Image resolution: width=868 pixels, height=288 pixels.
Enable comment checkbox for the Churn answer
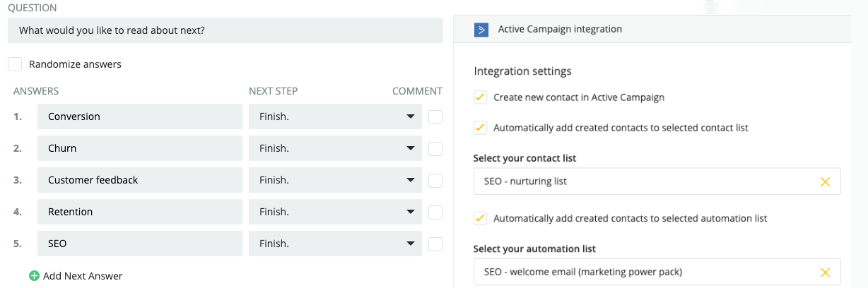[435, 148]
